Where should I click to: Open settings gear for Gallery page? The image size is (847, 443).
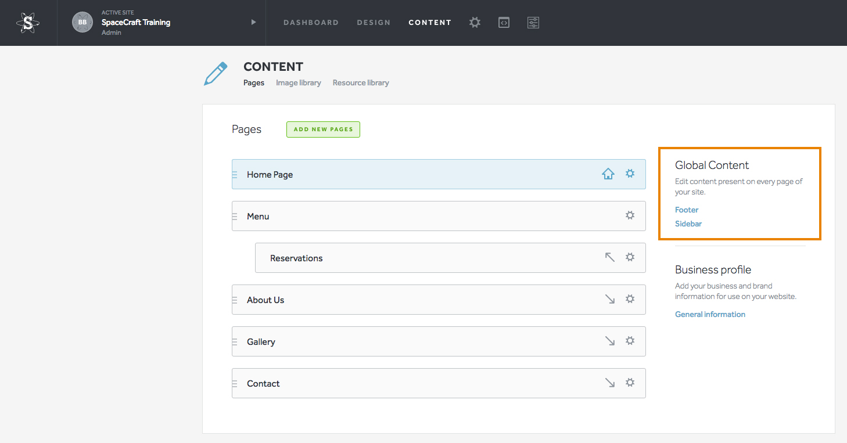pos(630,341)
